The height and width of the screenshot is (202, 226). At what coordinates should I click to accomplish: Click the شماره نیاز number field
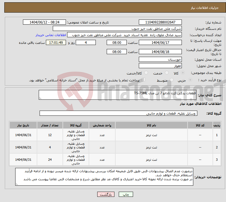point(160,22)
